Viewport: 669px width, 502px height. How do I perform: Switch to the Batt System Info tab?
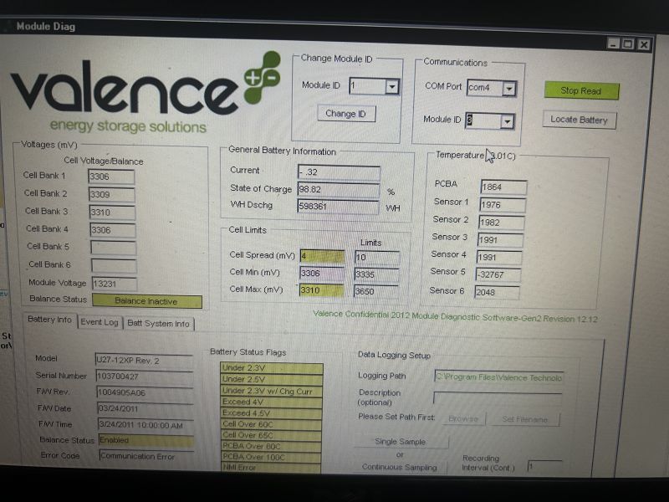(158, 324)
